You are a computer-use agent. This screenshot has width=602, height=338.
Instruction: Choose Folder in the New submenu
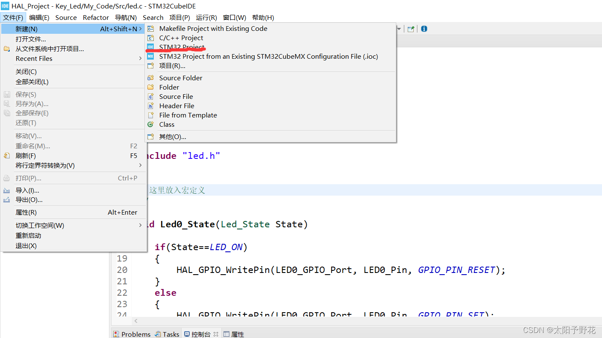coord(270,87)
